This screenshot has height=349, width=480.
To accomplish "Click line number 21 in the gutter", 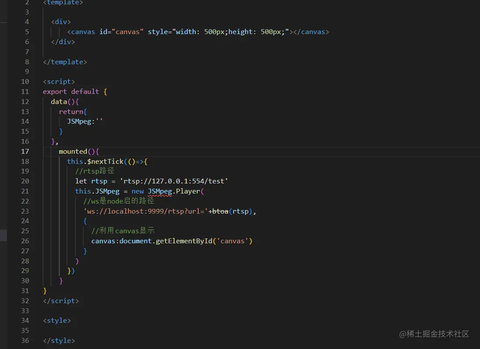I will click(25, 191).
